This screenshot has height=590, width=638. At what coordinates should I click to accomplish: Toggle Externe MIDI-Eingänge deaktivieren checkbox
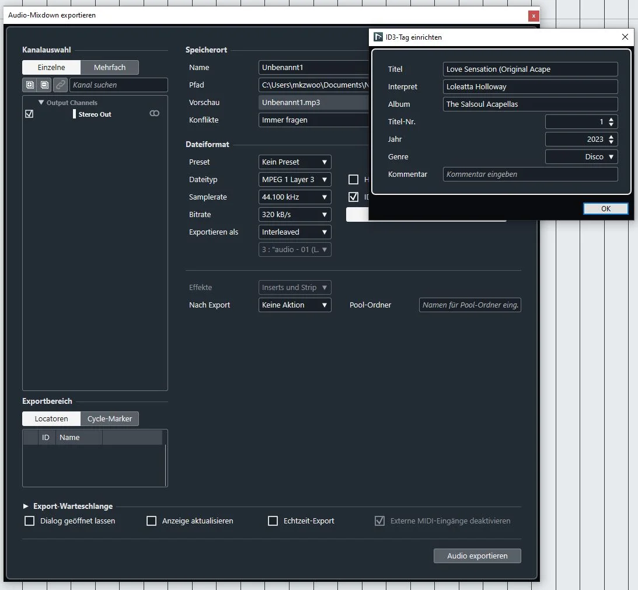coord(379,521)
